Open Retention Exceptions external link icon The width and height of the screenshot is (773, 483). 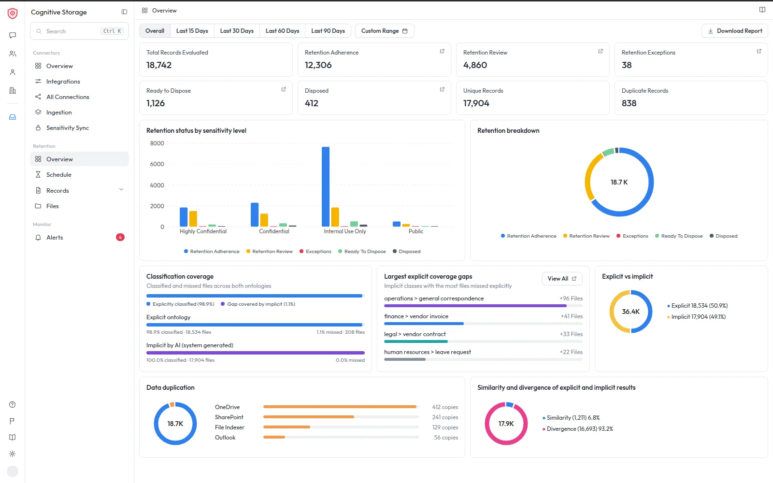click(759, 51)
